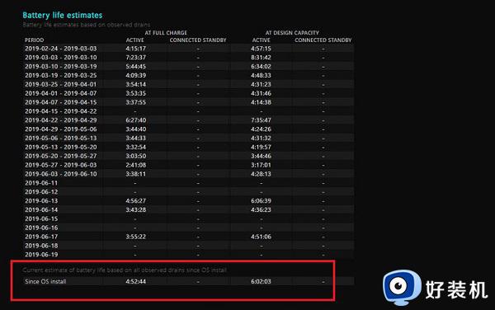Select the 2019-06-17 row

(x=189, y=237)
